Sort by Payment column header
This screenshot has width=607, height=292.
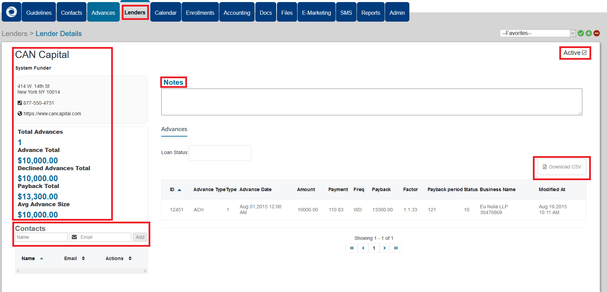[x=338, y=189]
